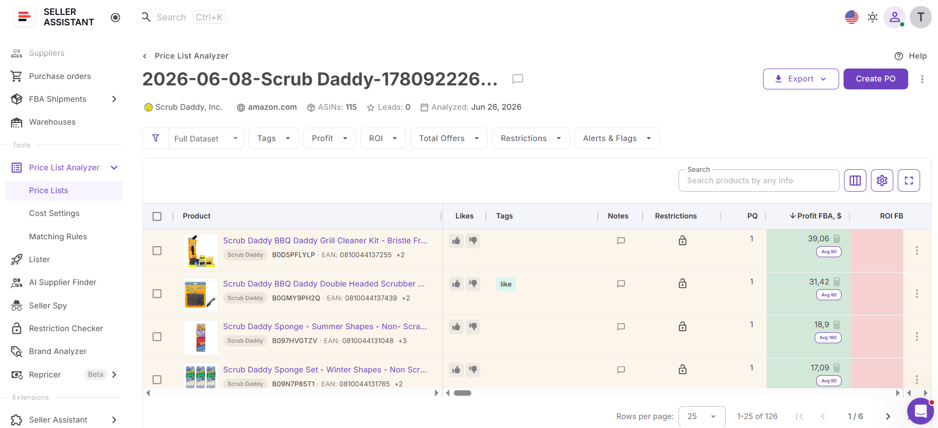Click the Restriction Checker lock icon

16,329
